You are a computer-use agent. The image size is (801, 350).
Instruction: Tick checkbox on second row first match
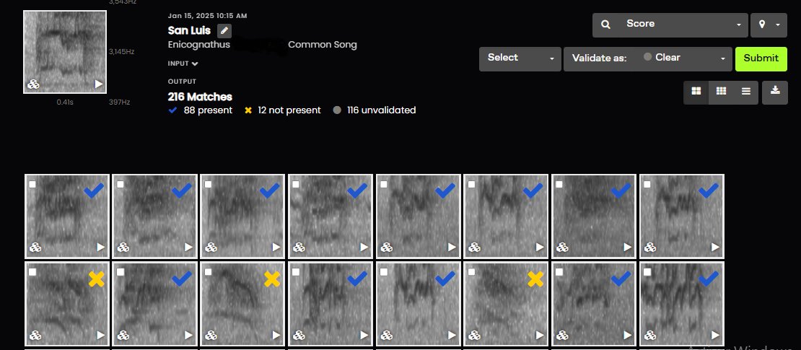coord(32,272)
